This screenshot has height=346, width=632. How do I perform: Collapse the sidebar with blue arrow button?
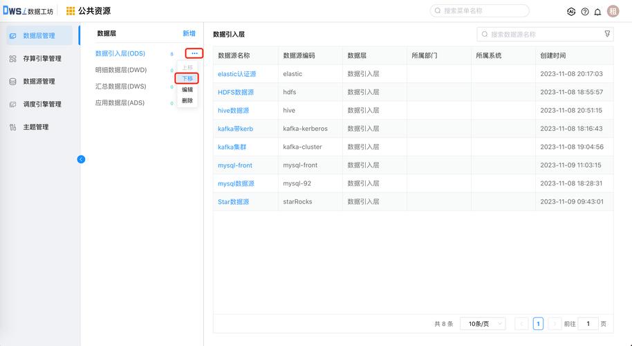pyautogui.click(x=81, y=159)
